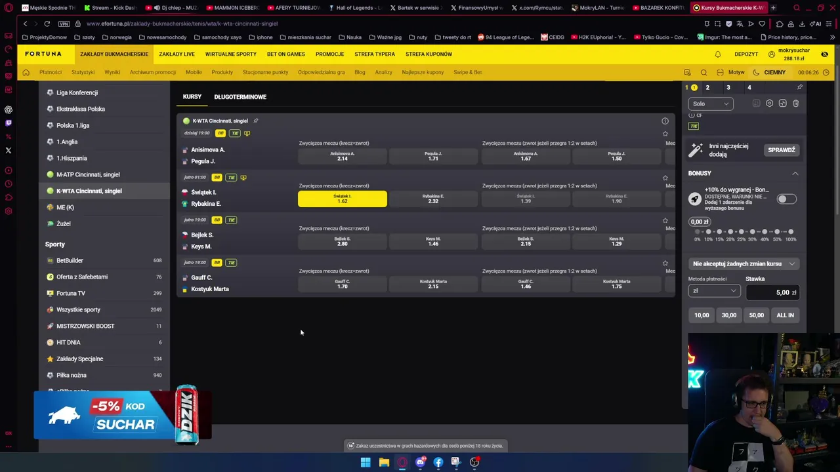This screenshot has height=472, width=840.
Task: Switch to DŁUGOTERMINOWE tab
Action: pos(240,97)
